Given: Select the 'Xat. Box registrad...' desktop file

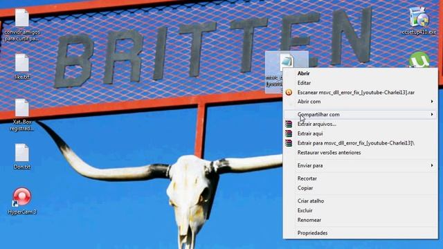Looking at the screenshot, I should [21, 108].
